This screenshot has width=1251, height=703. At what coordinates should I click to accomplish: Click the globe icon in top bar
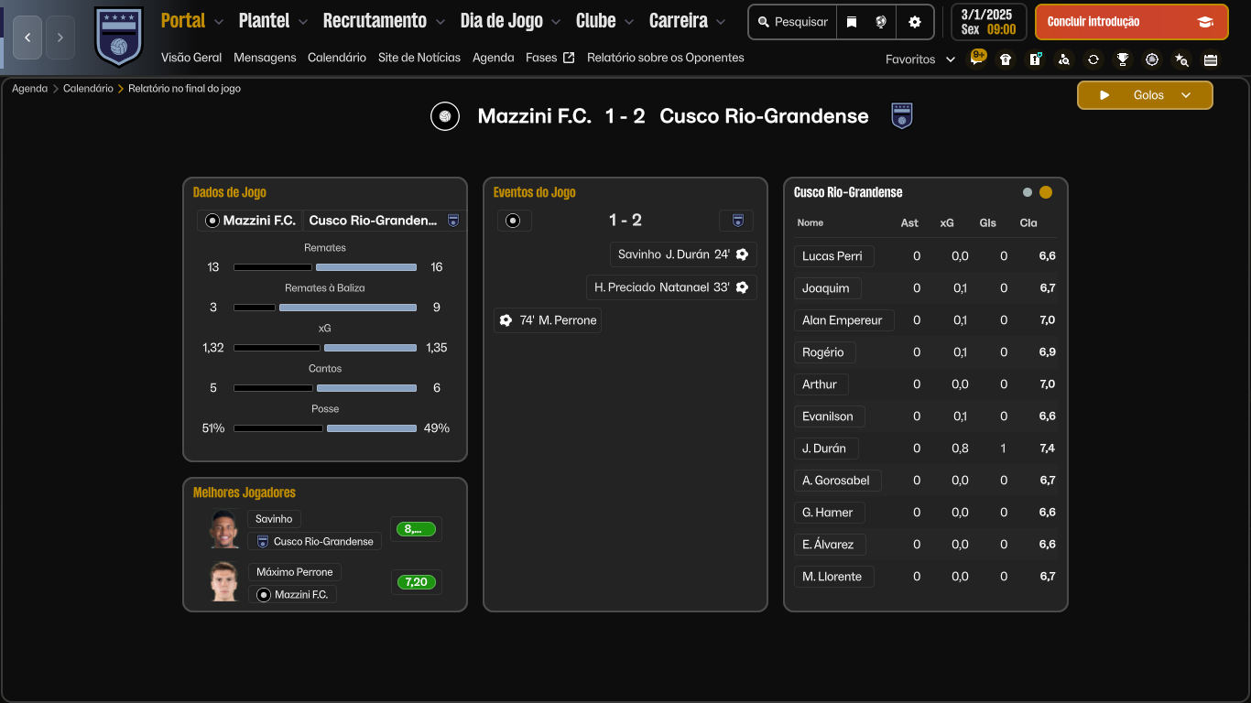881,22
